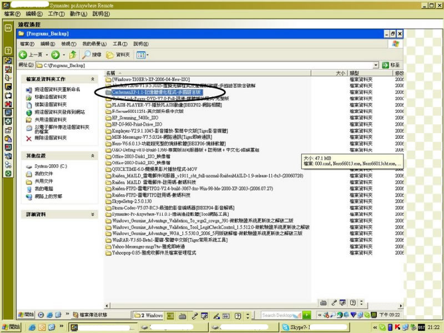Open Explorer 工具(T) menu
The height and width of the screenshot is (333, 444).
pos(120,44)
